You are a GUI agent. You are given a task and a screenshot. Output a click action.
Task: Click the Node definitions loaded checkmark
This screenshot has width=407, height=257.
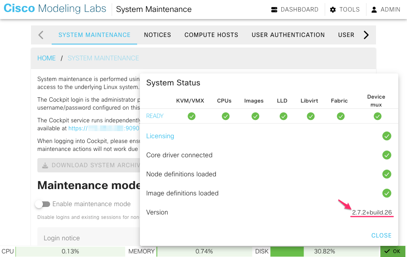[387, 174]
